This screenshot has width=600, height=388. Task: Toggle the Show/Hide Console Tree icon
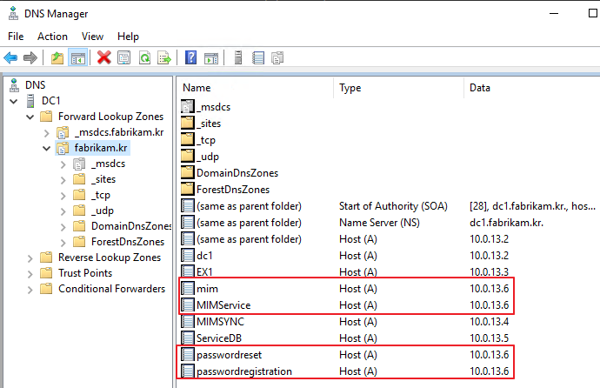[x=78, y=58]
